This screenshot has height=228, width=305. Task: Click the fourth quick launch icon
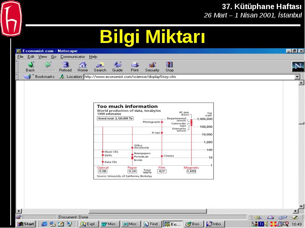[x=69, y=224]
